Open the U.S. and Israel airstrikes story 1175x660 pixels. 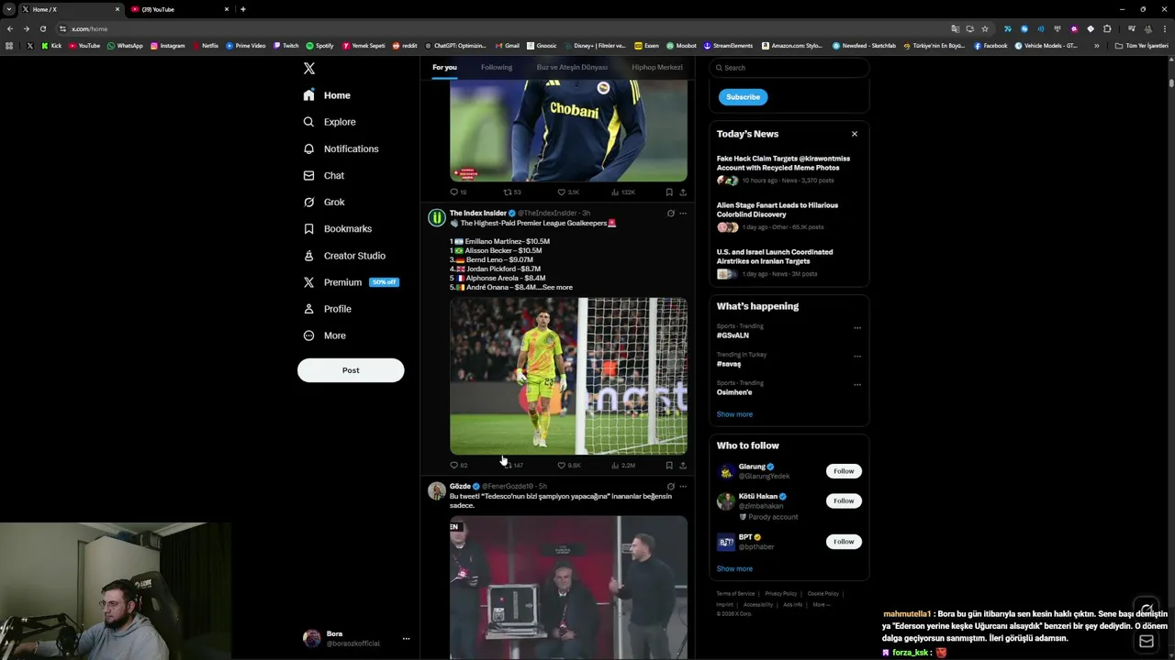pyautogui.click(x=775, y=257)
